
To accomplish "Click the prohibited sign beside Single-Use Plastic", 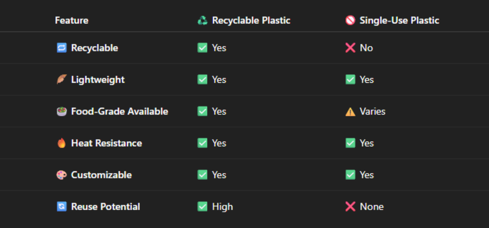I will pos(350,21).
